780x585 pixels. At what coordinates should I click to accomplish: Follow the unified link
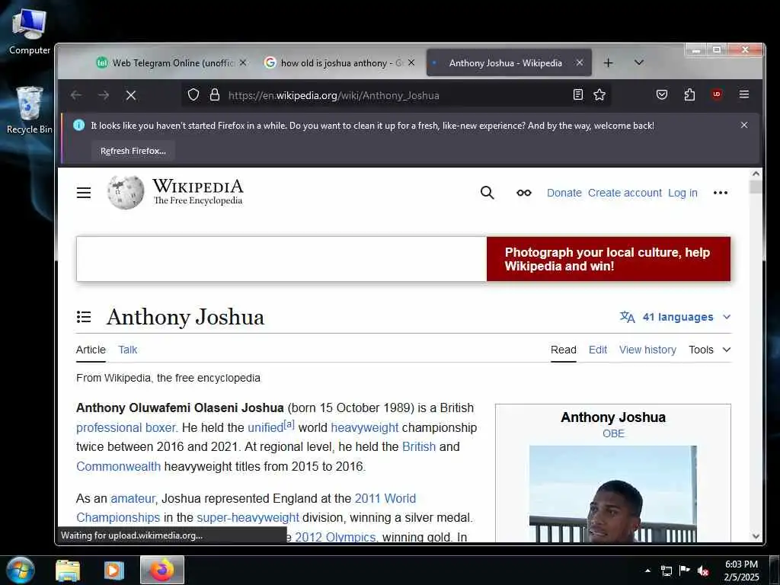coord(266,427)
